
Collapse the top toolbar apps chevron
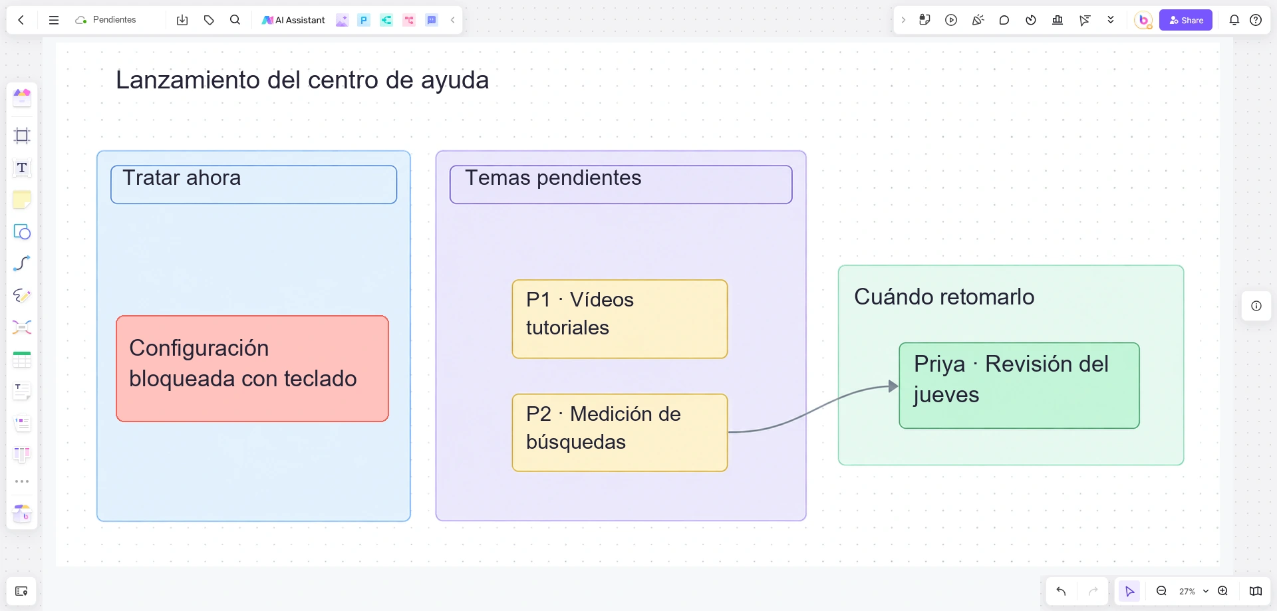pos(453,20)
